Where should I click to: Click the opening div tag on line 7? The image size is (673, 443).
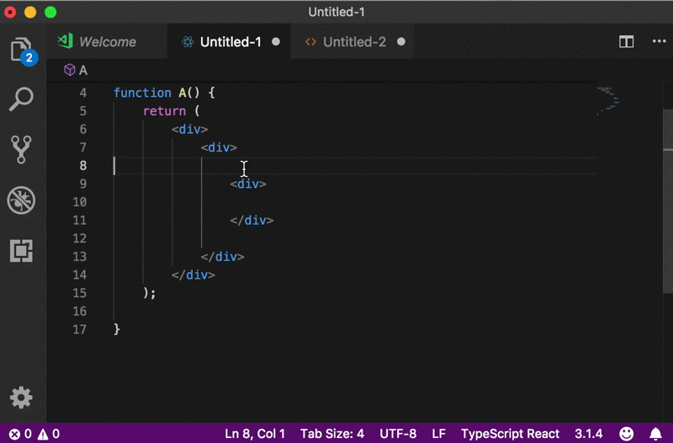pyautogui.click(x=219, y=147)
